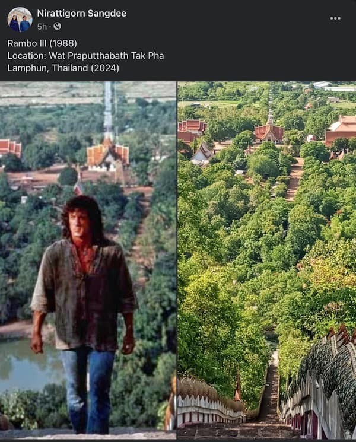
Task: Open the post's three-dot options menu
Action: [335, 18]
